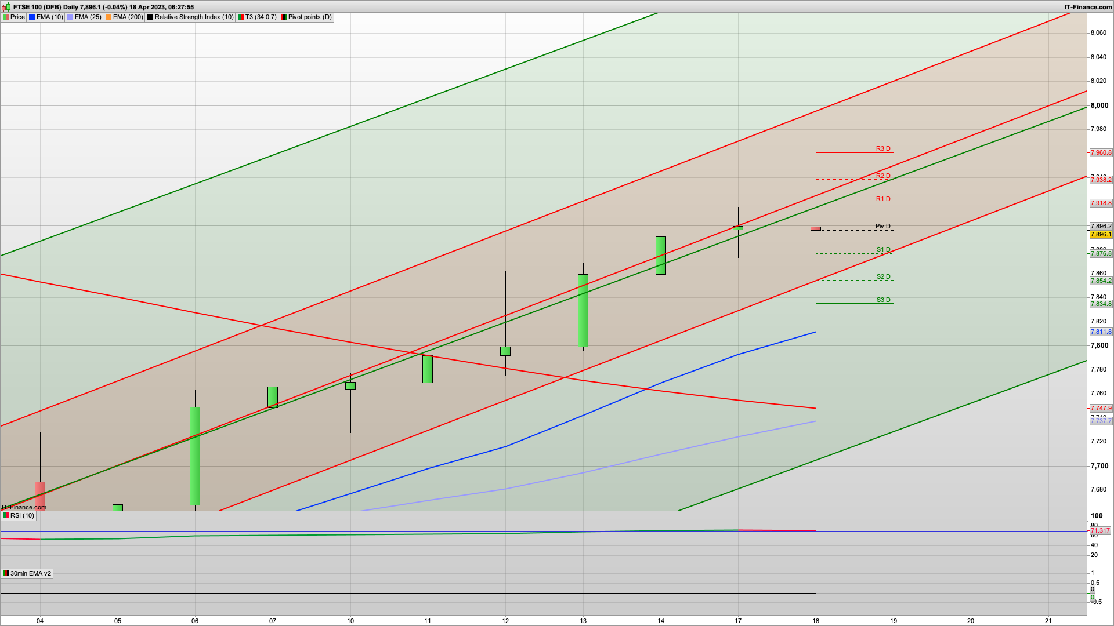Click the candlestick chart icon in title bar
1114x626 pixels.
click(7, 7)
